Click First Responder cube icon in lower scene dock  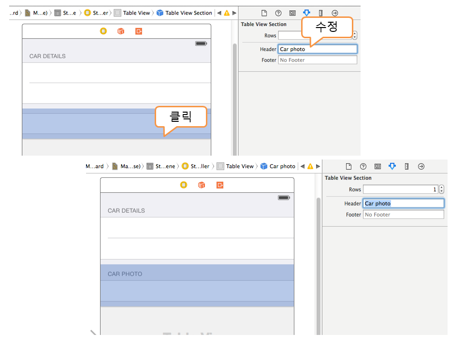(202, 185)
